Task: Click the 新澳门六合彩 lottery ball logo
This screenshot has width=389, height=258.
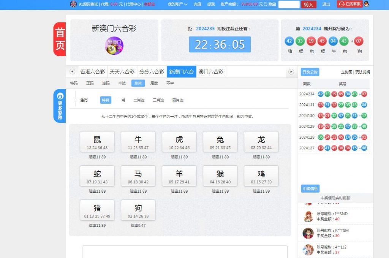Action: pyautogui.click(x=114, y=45)
